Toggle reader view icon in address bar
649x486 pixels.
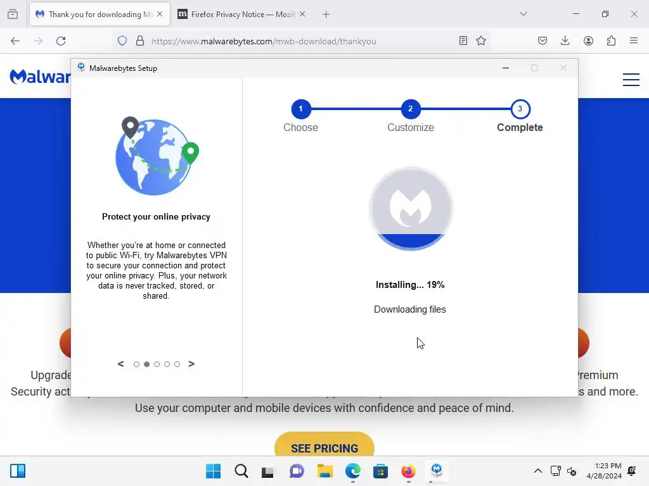(x=463, y=40)
